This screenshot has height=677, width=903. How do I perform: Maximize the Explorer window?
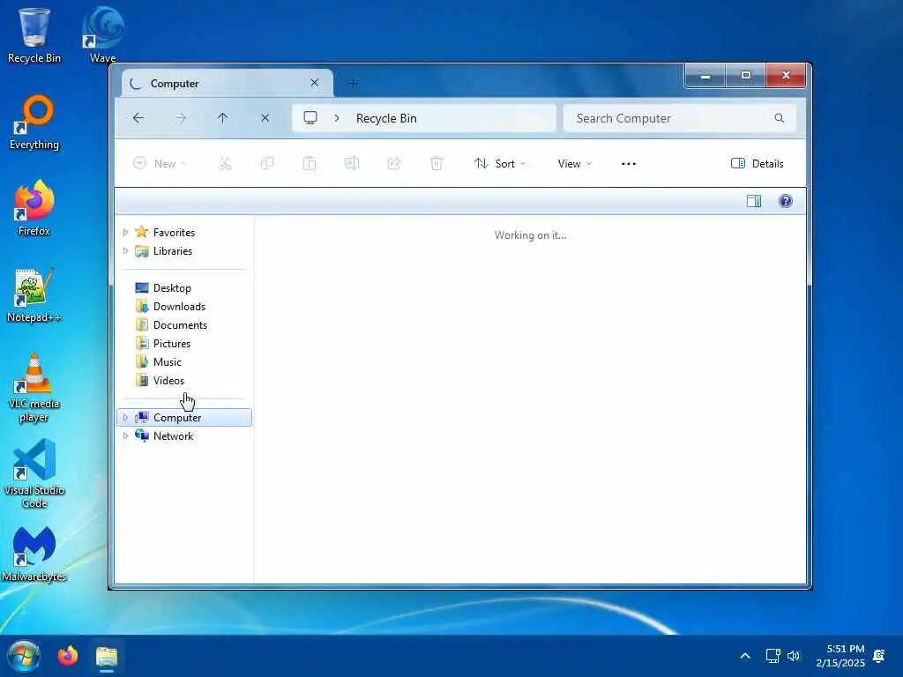point(746,76)
